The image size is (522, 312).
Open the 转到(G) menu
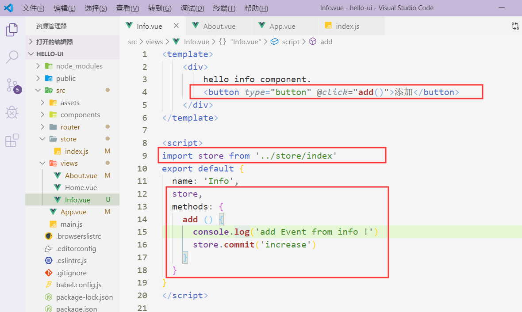click(160, 8)
